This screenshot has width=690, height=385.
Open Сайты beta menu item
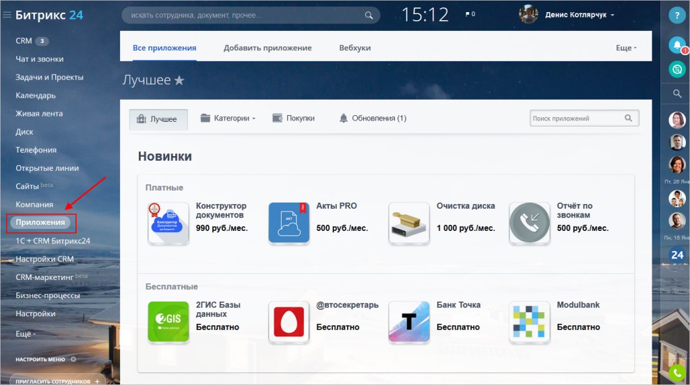pos(34,186)
